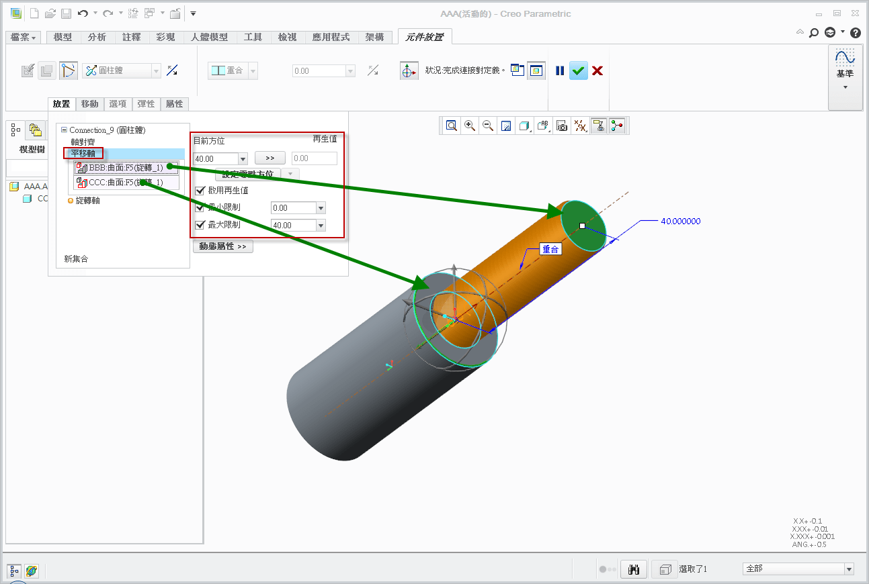Toggle the 最大限制 checkbox
The height and width of the screenshot is (584, 869).
200,225
